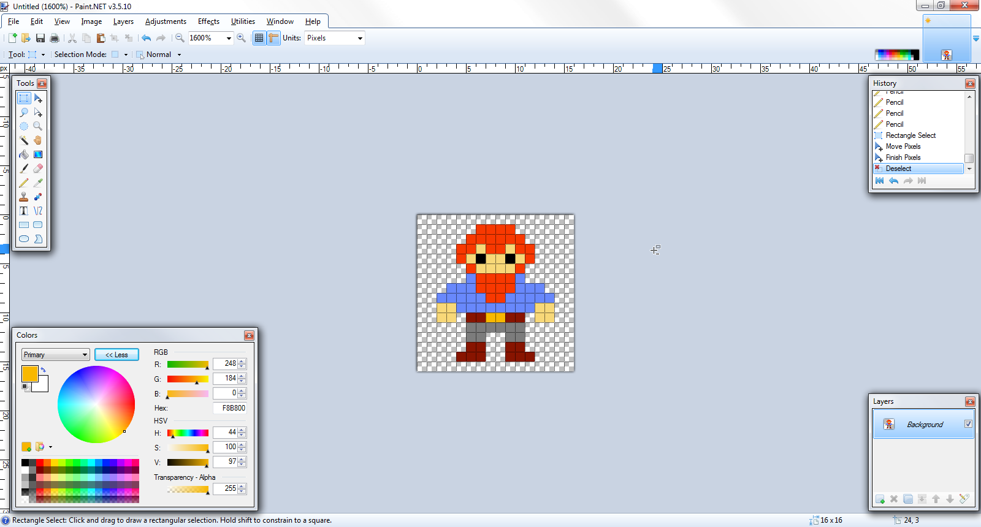The width and height of the screenshot is (981, 527).
Task: Add a new layer in Layers panel
Action: (880, 499)
